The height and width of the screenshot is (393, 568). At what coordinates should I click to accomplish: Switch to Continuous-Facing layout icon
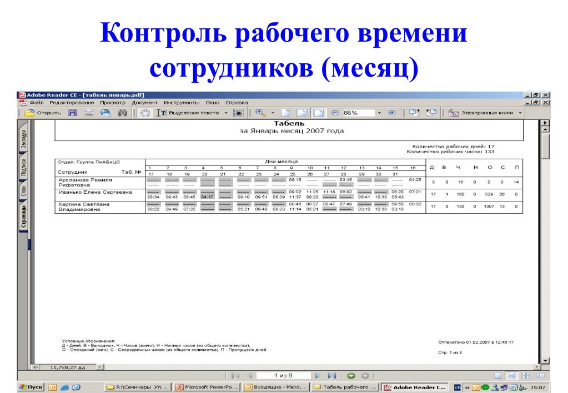pyautogui.click(x=526, y=376)
